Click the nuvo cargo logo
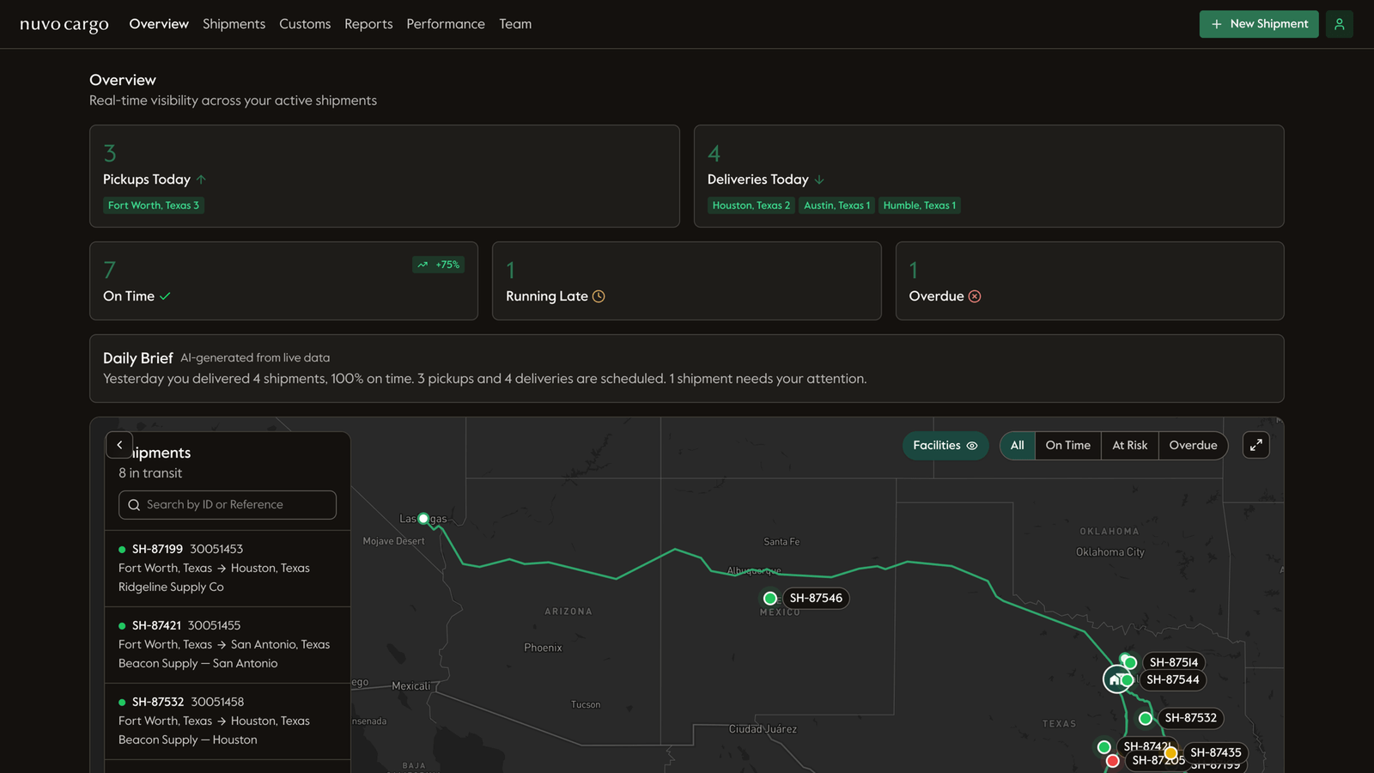 pos(64,24)
